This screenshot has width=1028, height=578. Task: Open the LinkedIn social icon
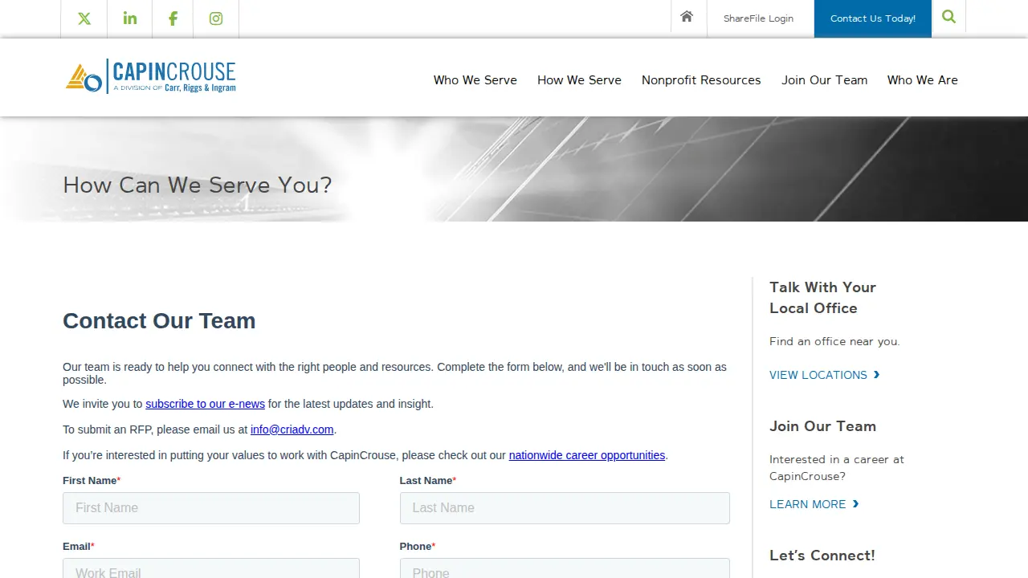130,18
